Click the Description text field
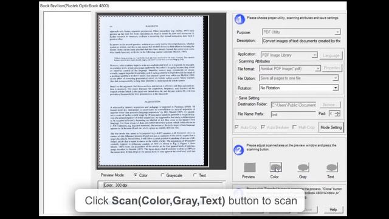 301,41
